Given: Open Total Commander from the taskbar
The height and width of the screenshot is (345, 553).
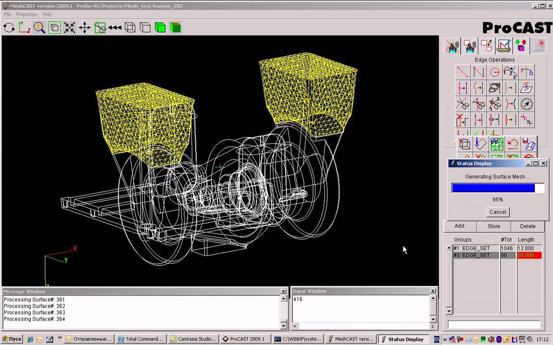Looking at the screenshot, I should 141,339.
